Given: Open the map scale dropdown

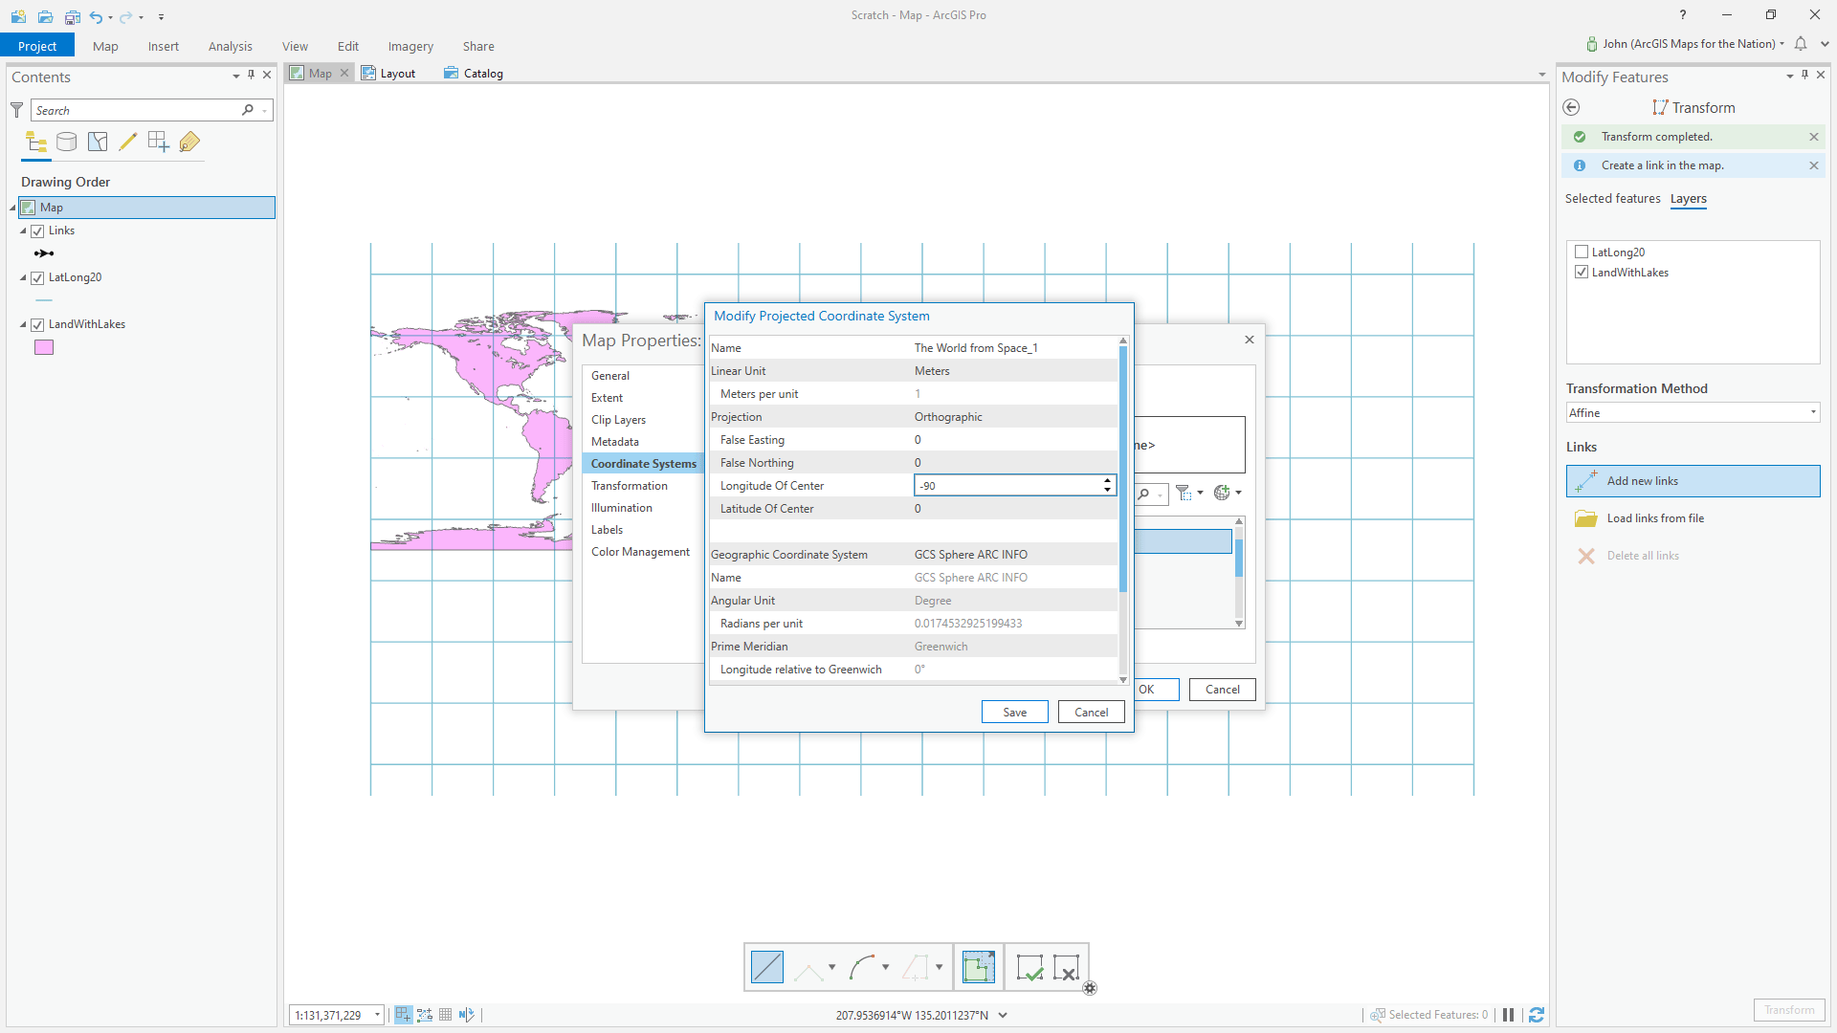Looking at the screenshot, I should click(x=377, y=1015).
